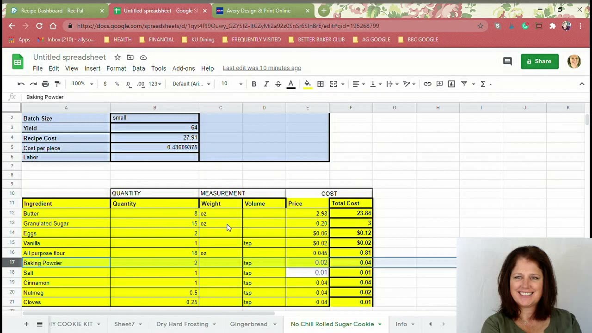Rename the Untitled spreadsheet title
This screenshot has height=333, width=592.
coord(69,57)
